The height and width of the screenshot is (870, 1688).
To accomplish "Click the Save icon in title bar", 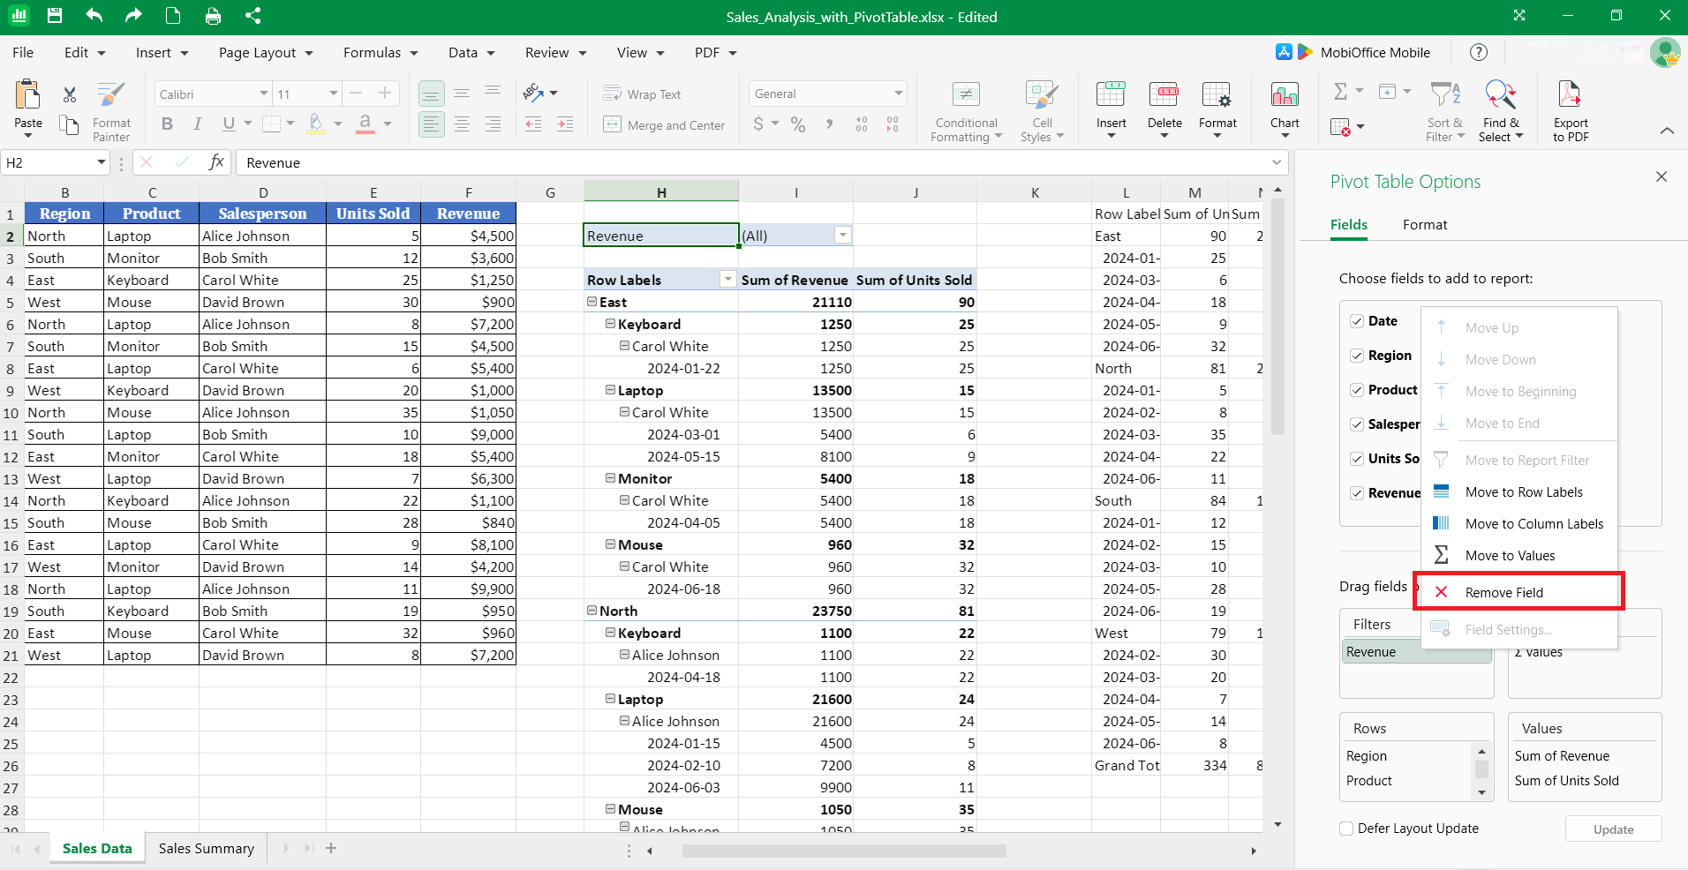I will coord(55,16).
